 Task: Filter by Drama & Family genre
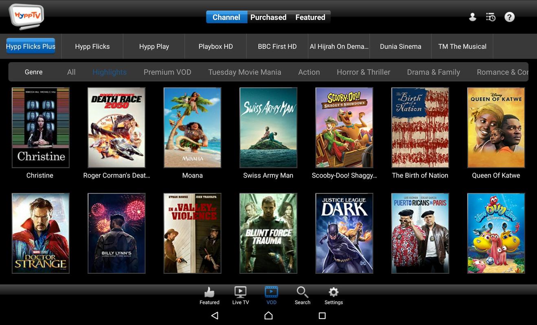434,72
